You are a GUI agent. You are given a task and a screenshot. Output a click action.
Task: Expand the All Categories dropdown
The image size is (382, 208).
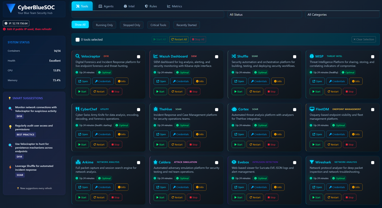click(x=342, y=15)
